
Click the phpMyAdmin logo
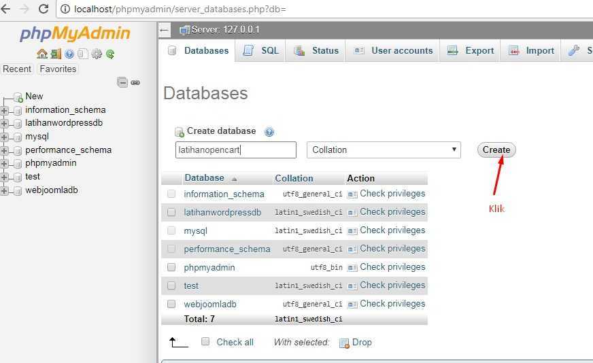[75, 33]
